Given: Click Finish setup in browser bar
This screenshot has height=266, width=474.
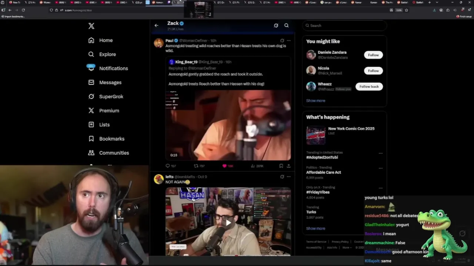Looking at the screenshot, I should tap(464, 17).
